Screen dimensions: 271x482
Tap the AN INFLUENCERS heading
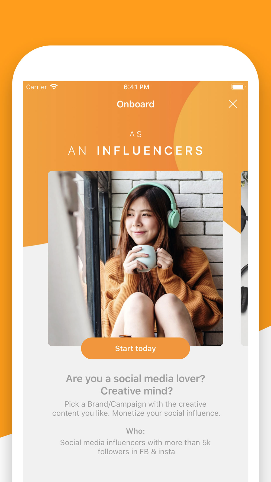click(x=135, y=151)
